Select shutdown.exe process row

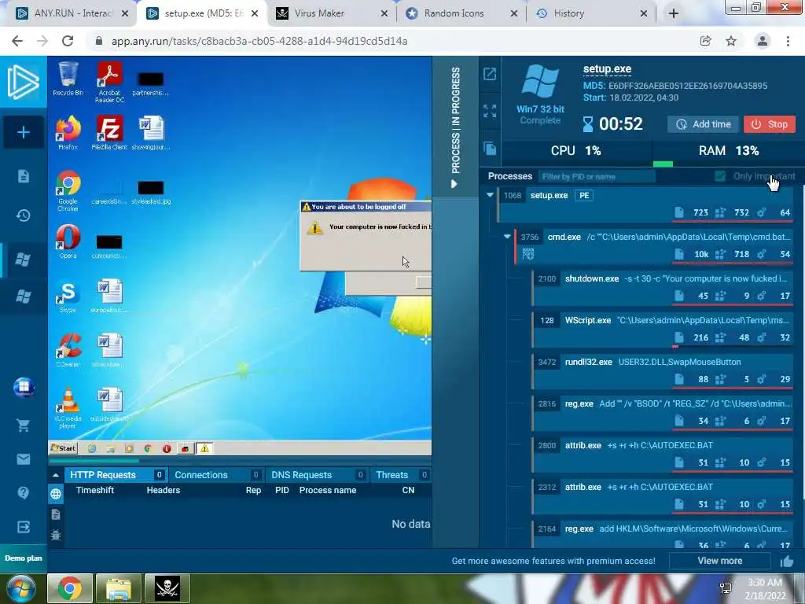(663, 286)
